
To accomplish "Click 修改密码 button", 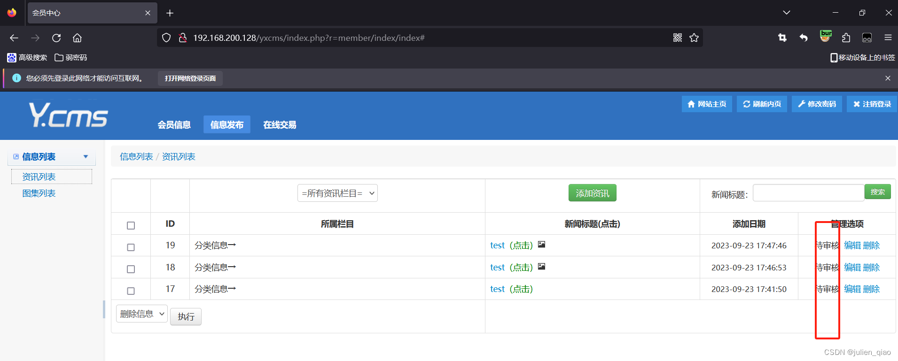I will (817, 104).
